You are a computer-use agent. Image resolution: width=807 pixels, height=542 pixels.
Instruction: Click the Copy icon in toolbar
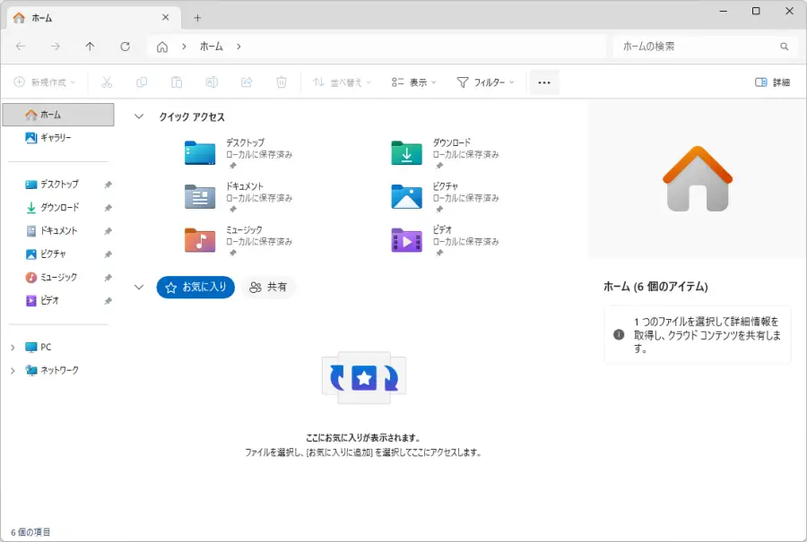click(x=142, y=82)
